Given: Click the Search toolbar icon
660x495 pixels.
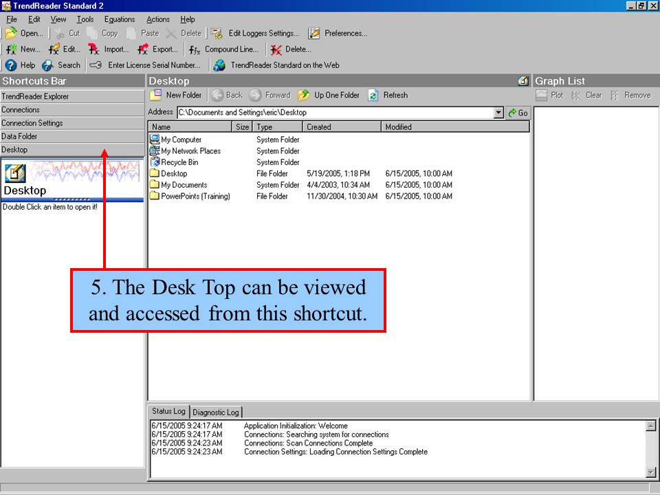Looking at the screenshot, I should (47, 65).
